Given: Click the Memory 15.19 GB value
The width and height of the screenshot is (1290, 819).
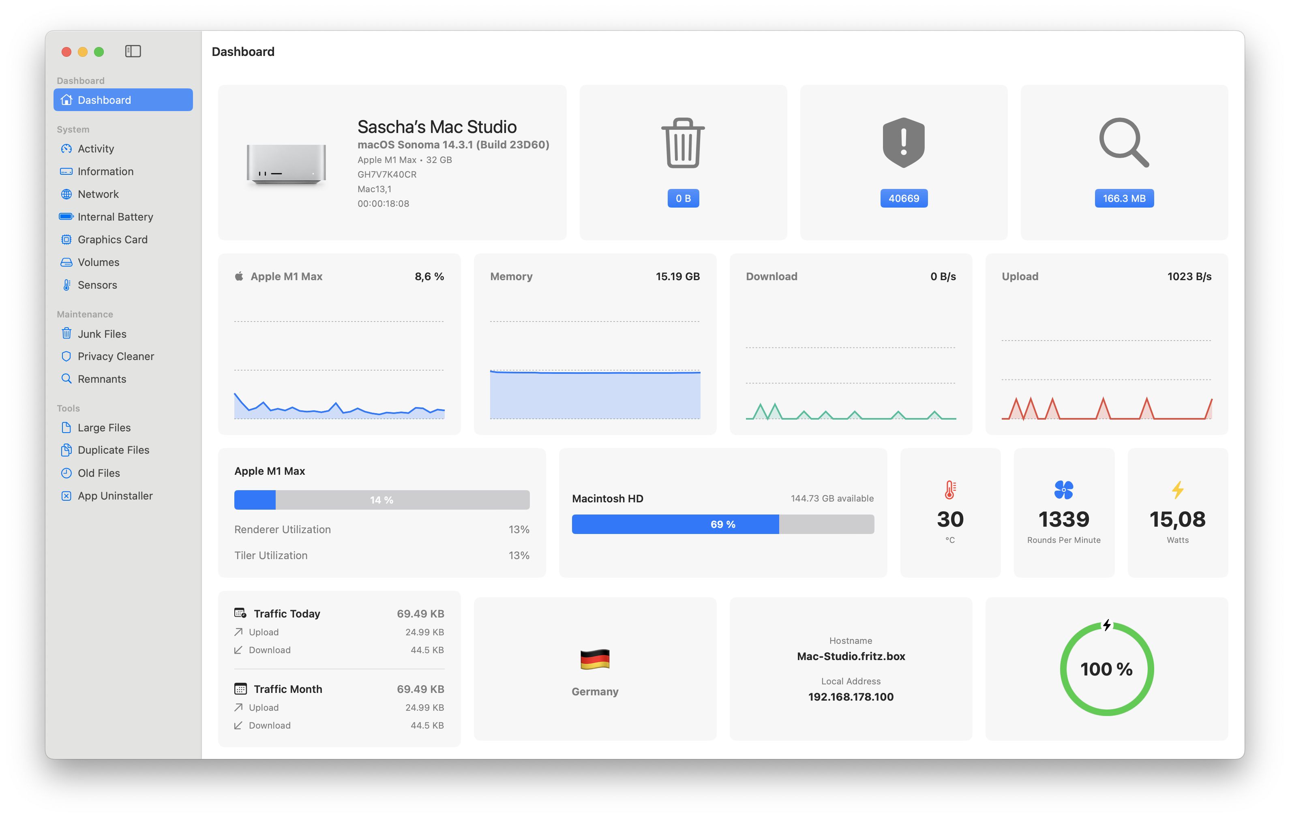Looking at the screenshot, I should pyautogui.click(x=678, y=277).
